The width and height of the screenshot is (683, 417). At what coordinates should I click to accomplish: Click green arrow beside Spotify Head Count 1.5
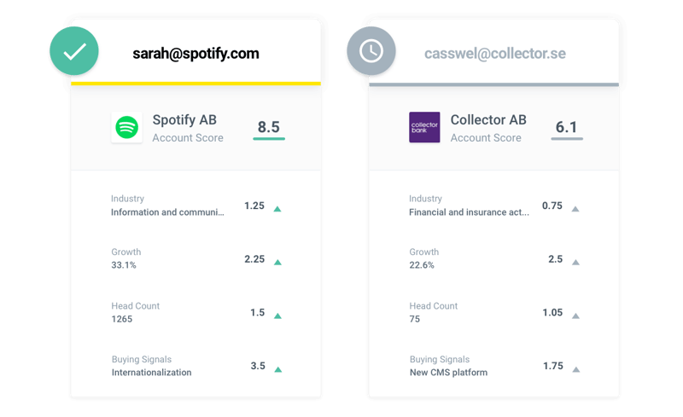tap(277, 316)
